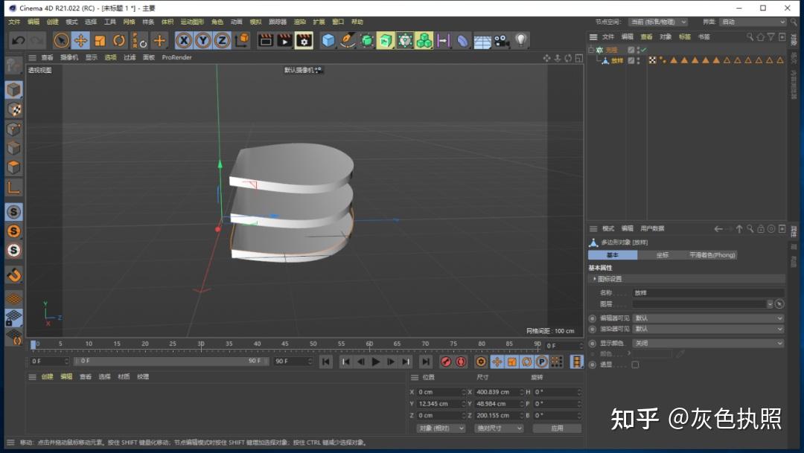Open the 对象 (相对) coordinate dropdown
804x453 pixels.
[441, 428]
